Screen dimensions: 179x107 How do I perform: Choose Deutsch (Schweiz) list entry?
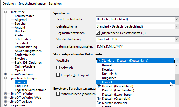(136, 103)
